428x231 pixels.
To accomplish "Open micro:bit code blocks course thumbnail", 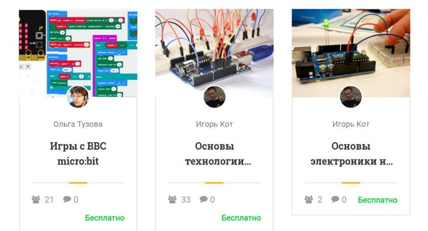I will pyautogui.click(x=78, y=53).
